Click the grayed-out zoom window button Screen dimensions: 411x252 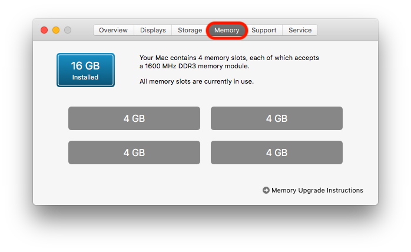tap(68, 30)
